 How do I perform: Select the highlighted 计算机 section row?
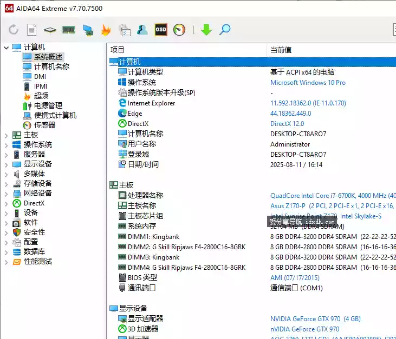(252, 62)
